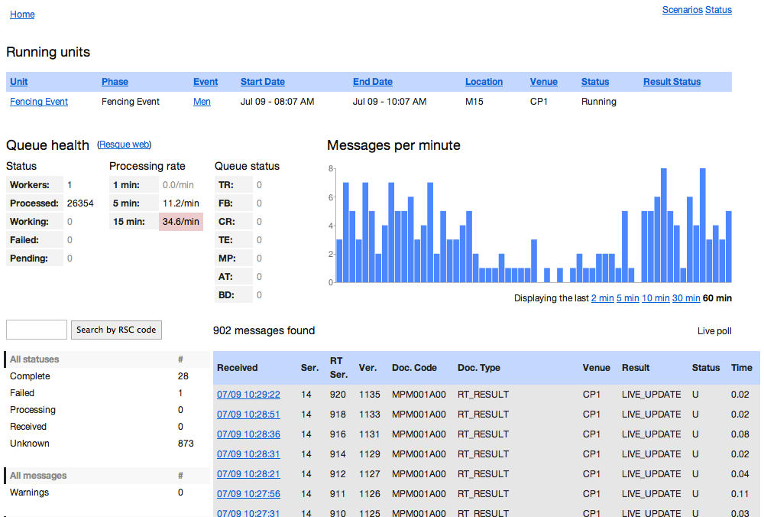
Task: Sort running units by Venue column
Action: [543, 82]
